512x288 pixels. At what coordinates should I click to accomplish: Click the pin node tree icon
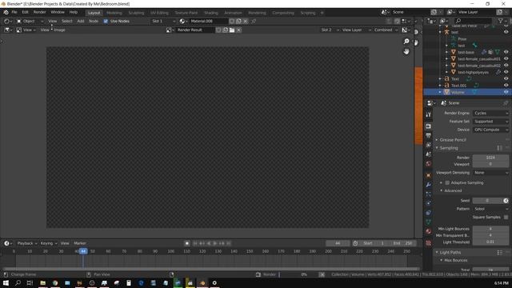(254, 22)
